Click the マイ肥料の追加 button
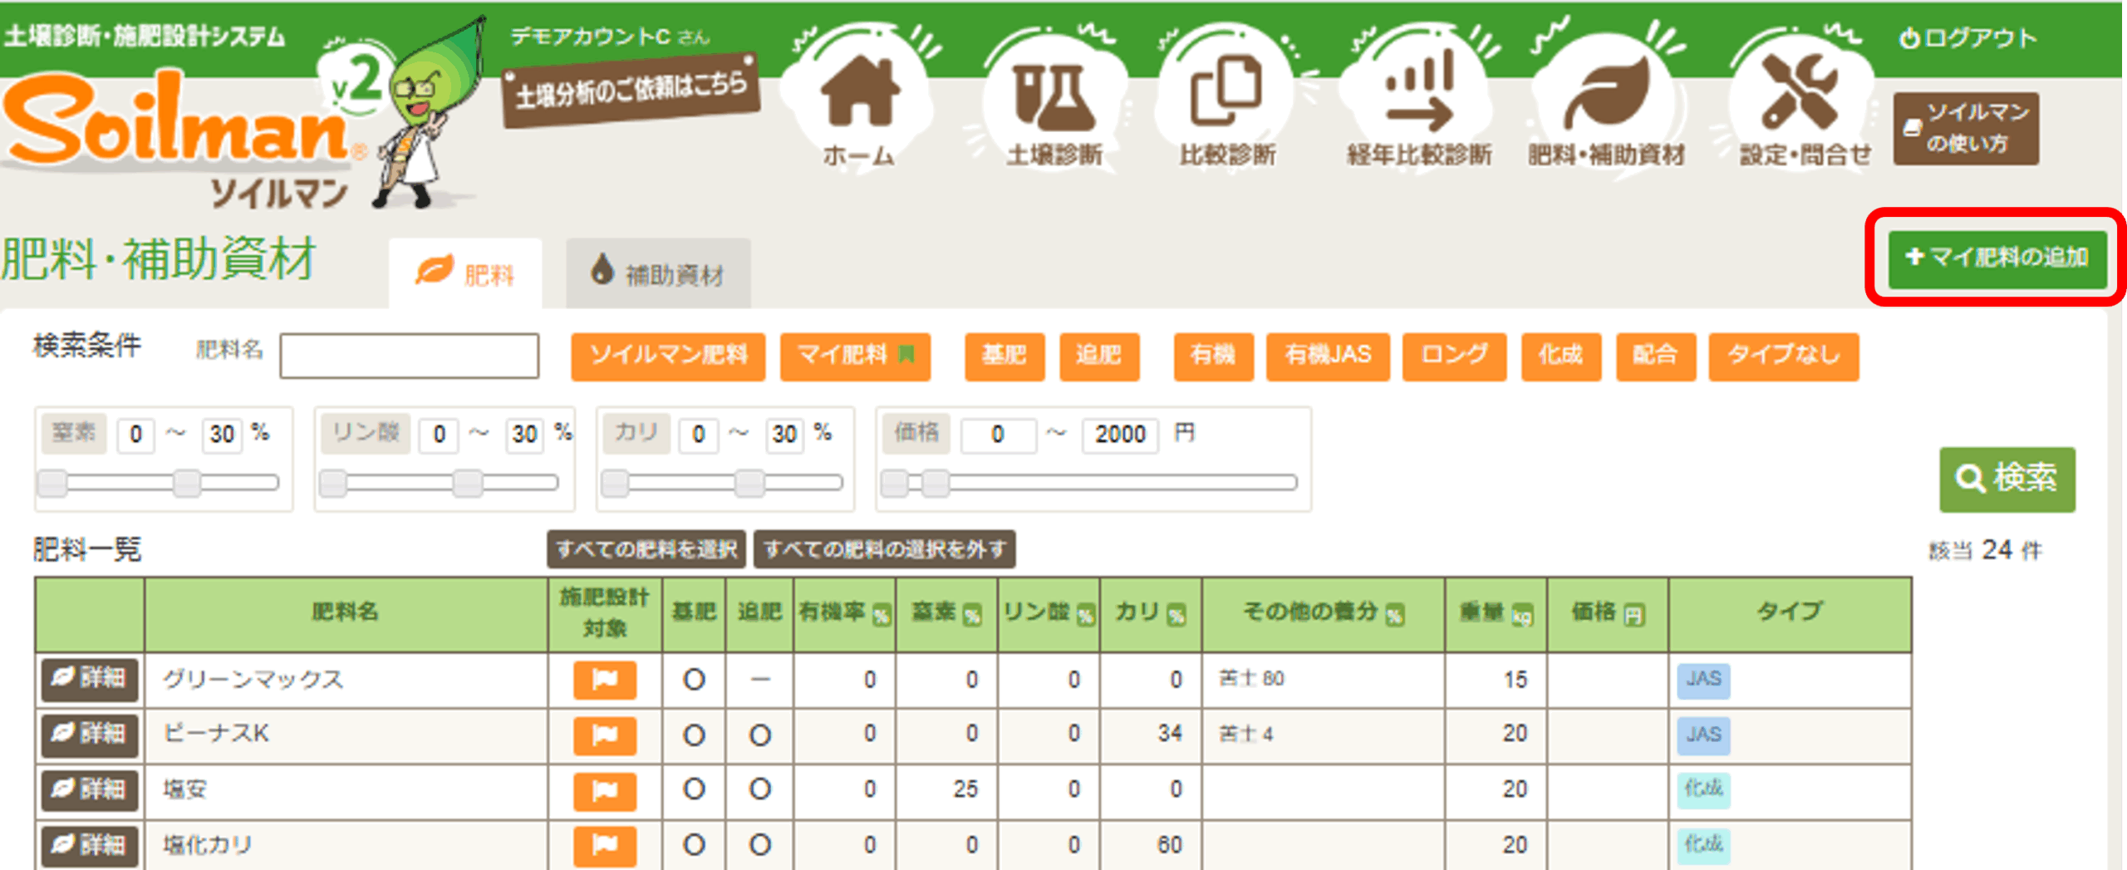The height and width of the screenshot is (870, 2127). [x=1997, y=258]
